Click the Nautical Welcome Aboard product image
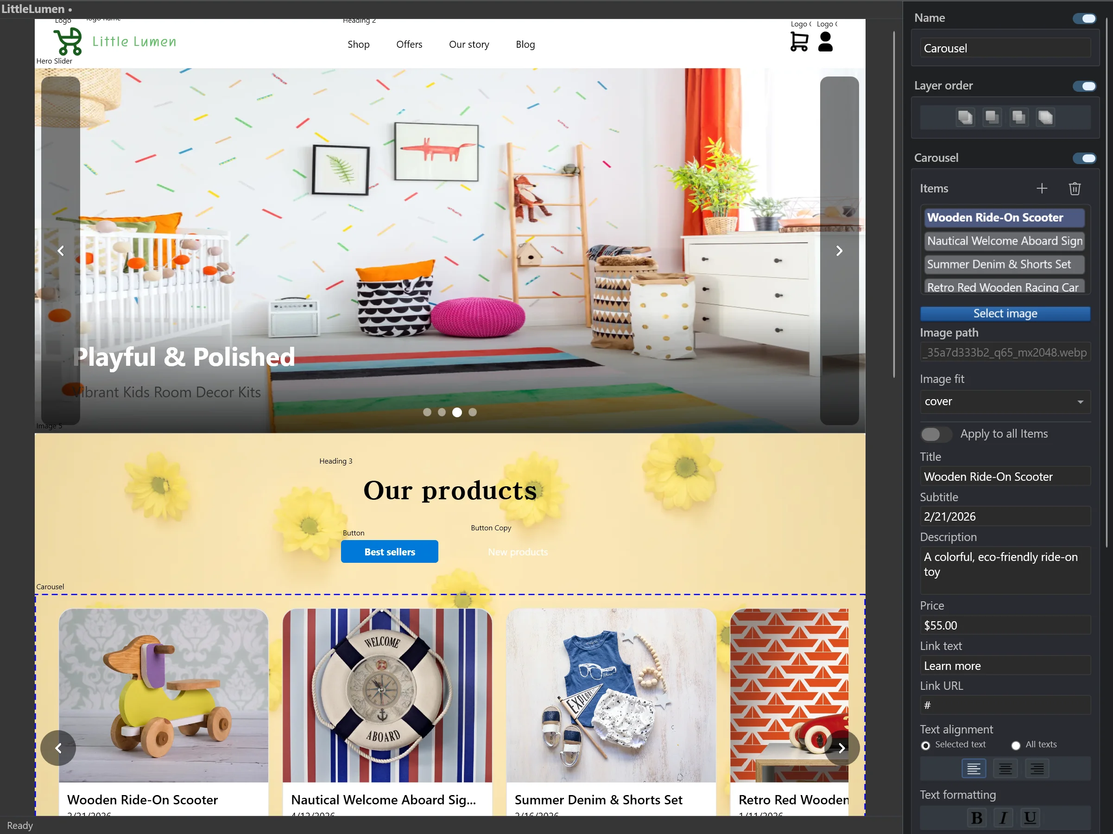The height and width of the screenshot is (834, 1113). pyautogui.click(x=387, y=695)
